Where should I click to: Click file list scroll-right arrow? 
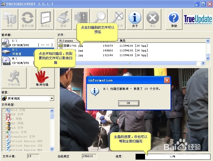(x=203, y=63)
